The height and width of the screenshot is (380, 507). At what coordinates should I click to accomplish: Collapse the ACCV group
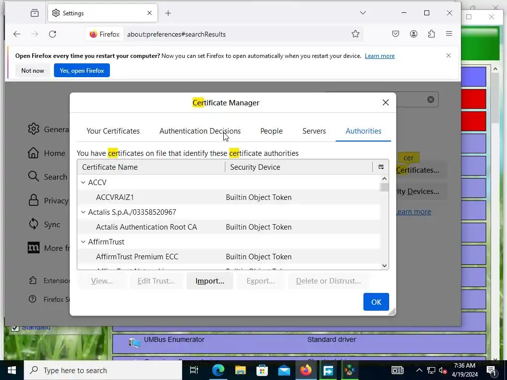(83, 183)
